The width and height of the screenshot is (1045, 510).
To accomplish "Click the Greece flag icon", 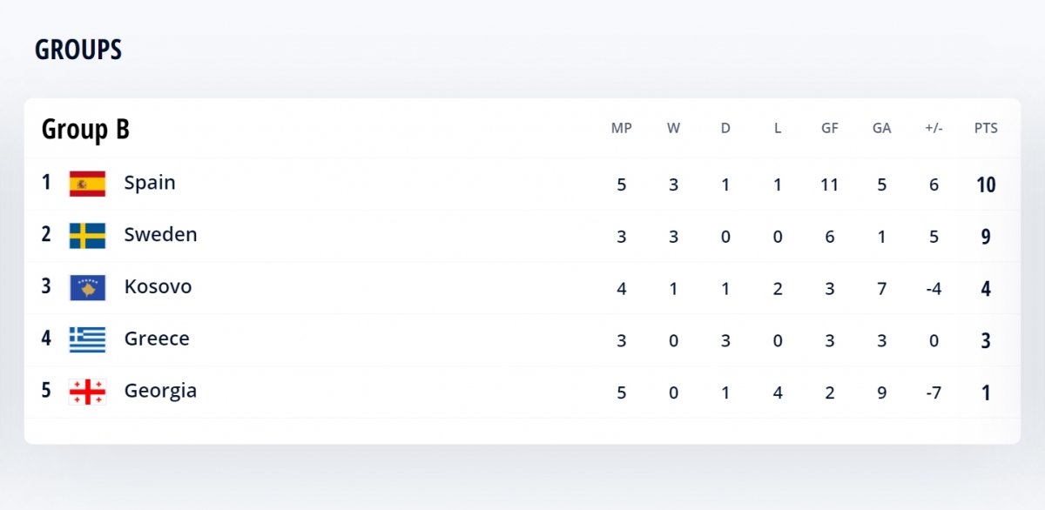I will (x=87, y=339).
